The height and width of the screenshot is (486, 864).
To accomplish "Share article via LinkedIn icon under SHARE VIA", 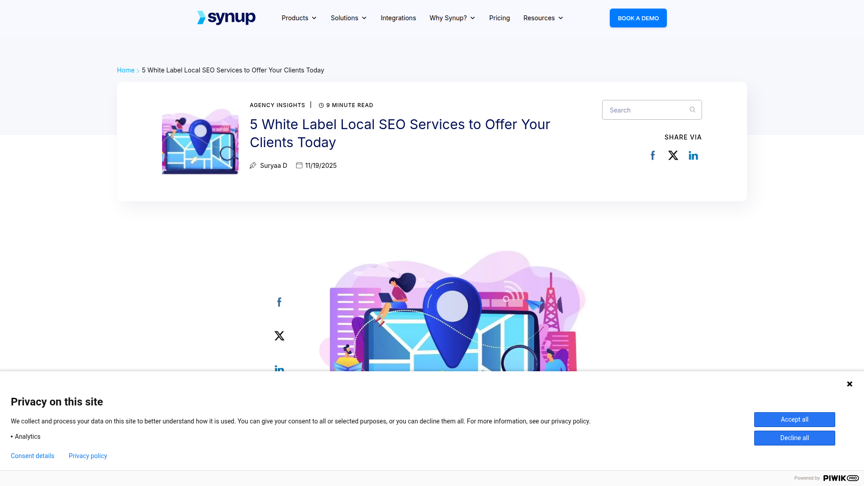I will pos(693,155).
